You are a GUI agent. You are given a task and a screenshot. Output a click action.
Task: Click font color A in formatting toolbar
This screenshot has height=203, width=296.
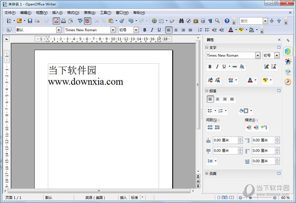(x=231, y=30)
